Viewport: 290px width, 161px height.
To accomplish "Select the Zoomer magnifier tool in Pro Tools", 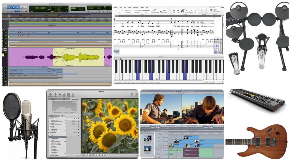I will 5,8.
